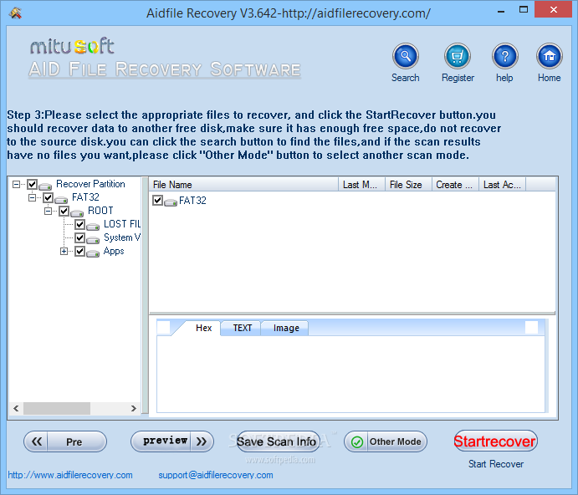The image size is (578, 495).
Task: Click the help question mark icon
Action: click(505, 56)
